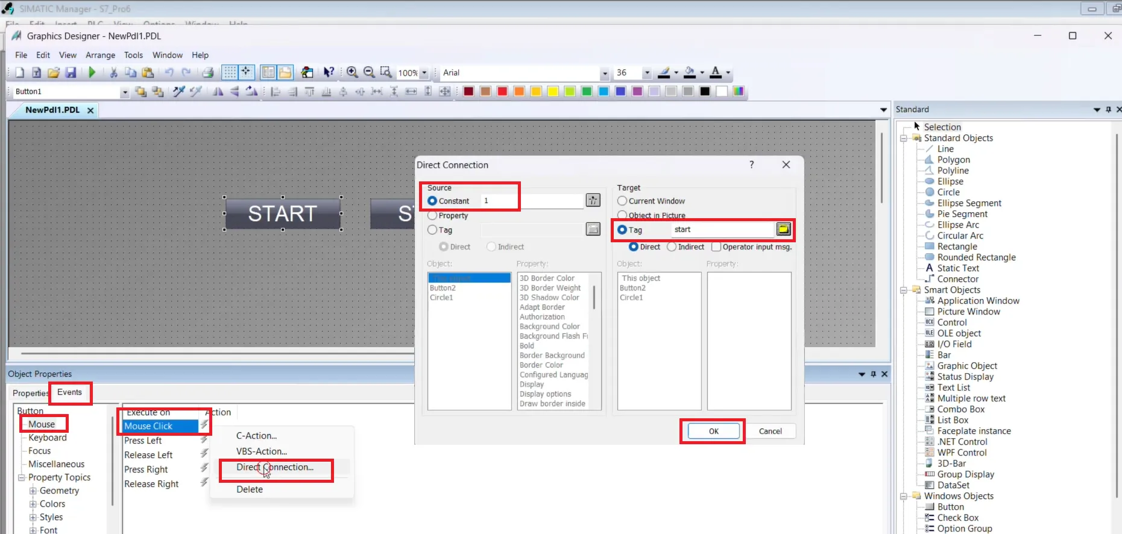Click Cancel in Direct Connection dialog
This screenshot has height=534, width=1122.
[770, 431]
